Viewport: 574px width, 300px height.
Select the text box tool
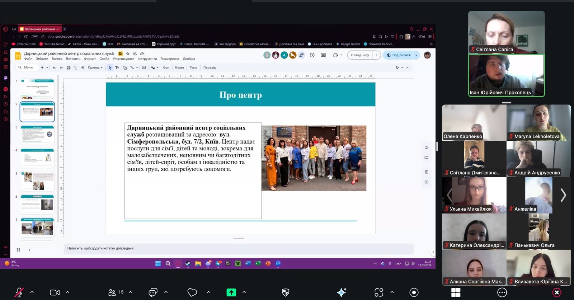pyautogui.click(x=117, y=68)
